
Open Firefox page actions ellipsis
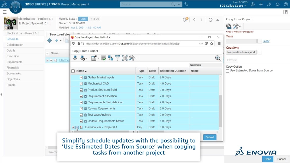(x=201, y=43)
